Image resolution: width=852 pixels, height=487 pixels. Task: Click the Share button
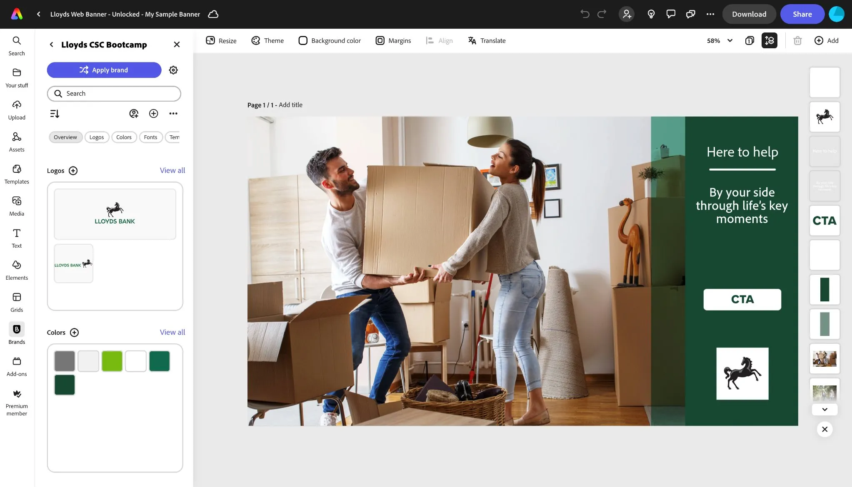click(802, 14)
